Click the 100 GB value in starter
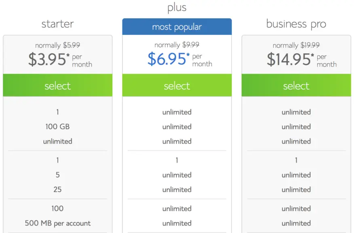 (58, 127)
